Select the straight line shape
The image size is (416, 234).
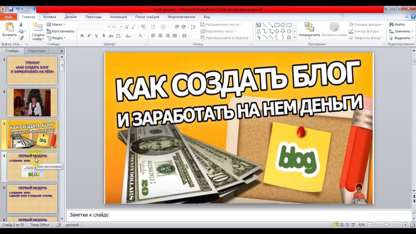265,25
